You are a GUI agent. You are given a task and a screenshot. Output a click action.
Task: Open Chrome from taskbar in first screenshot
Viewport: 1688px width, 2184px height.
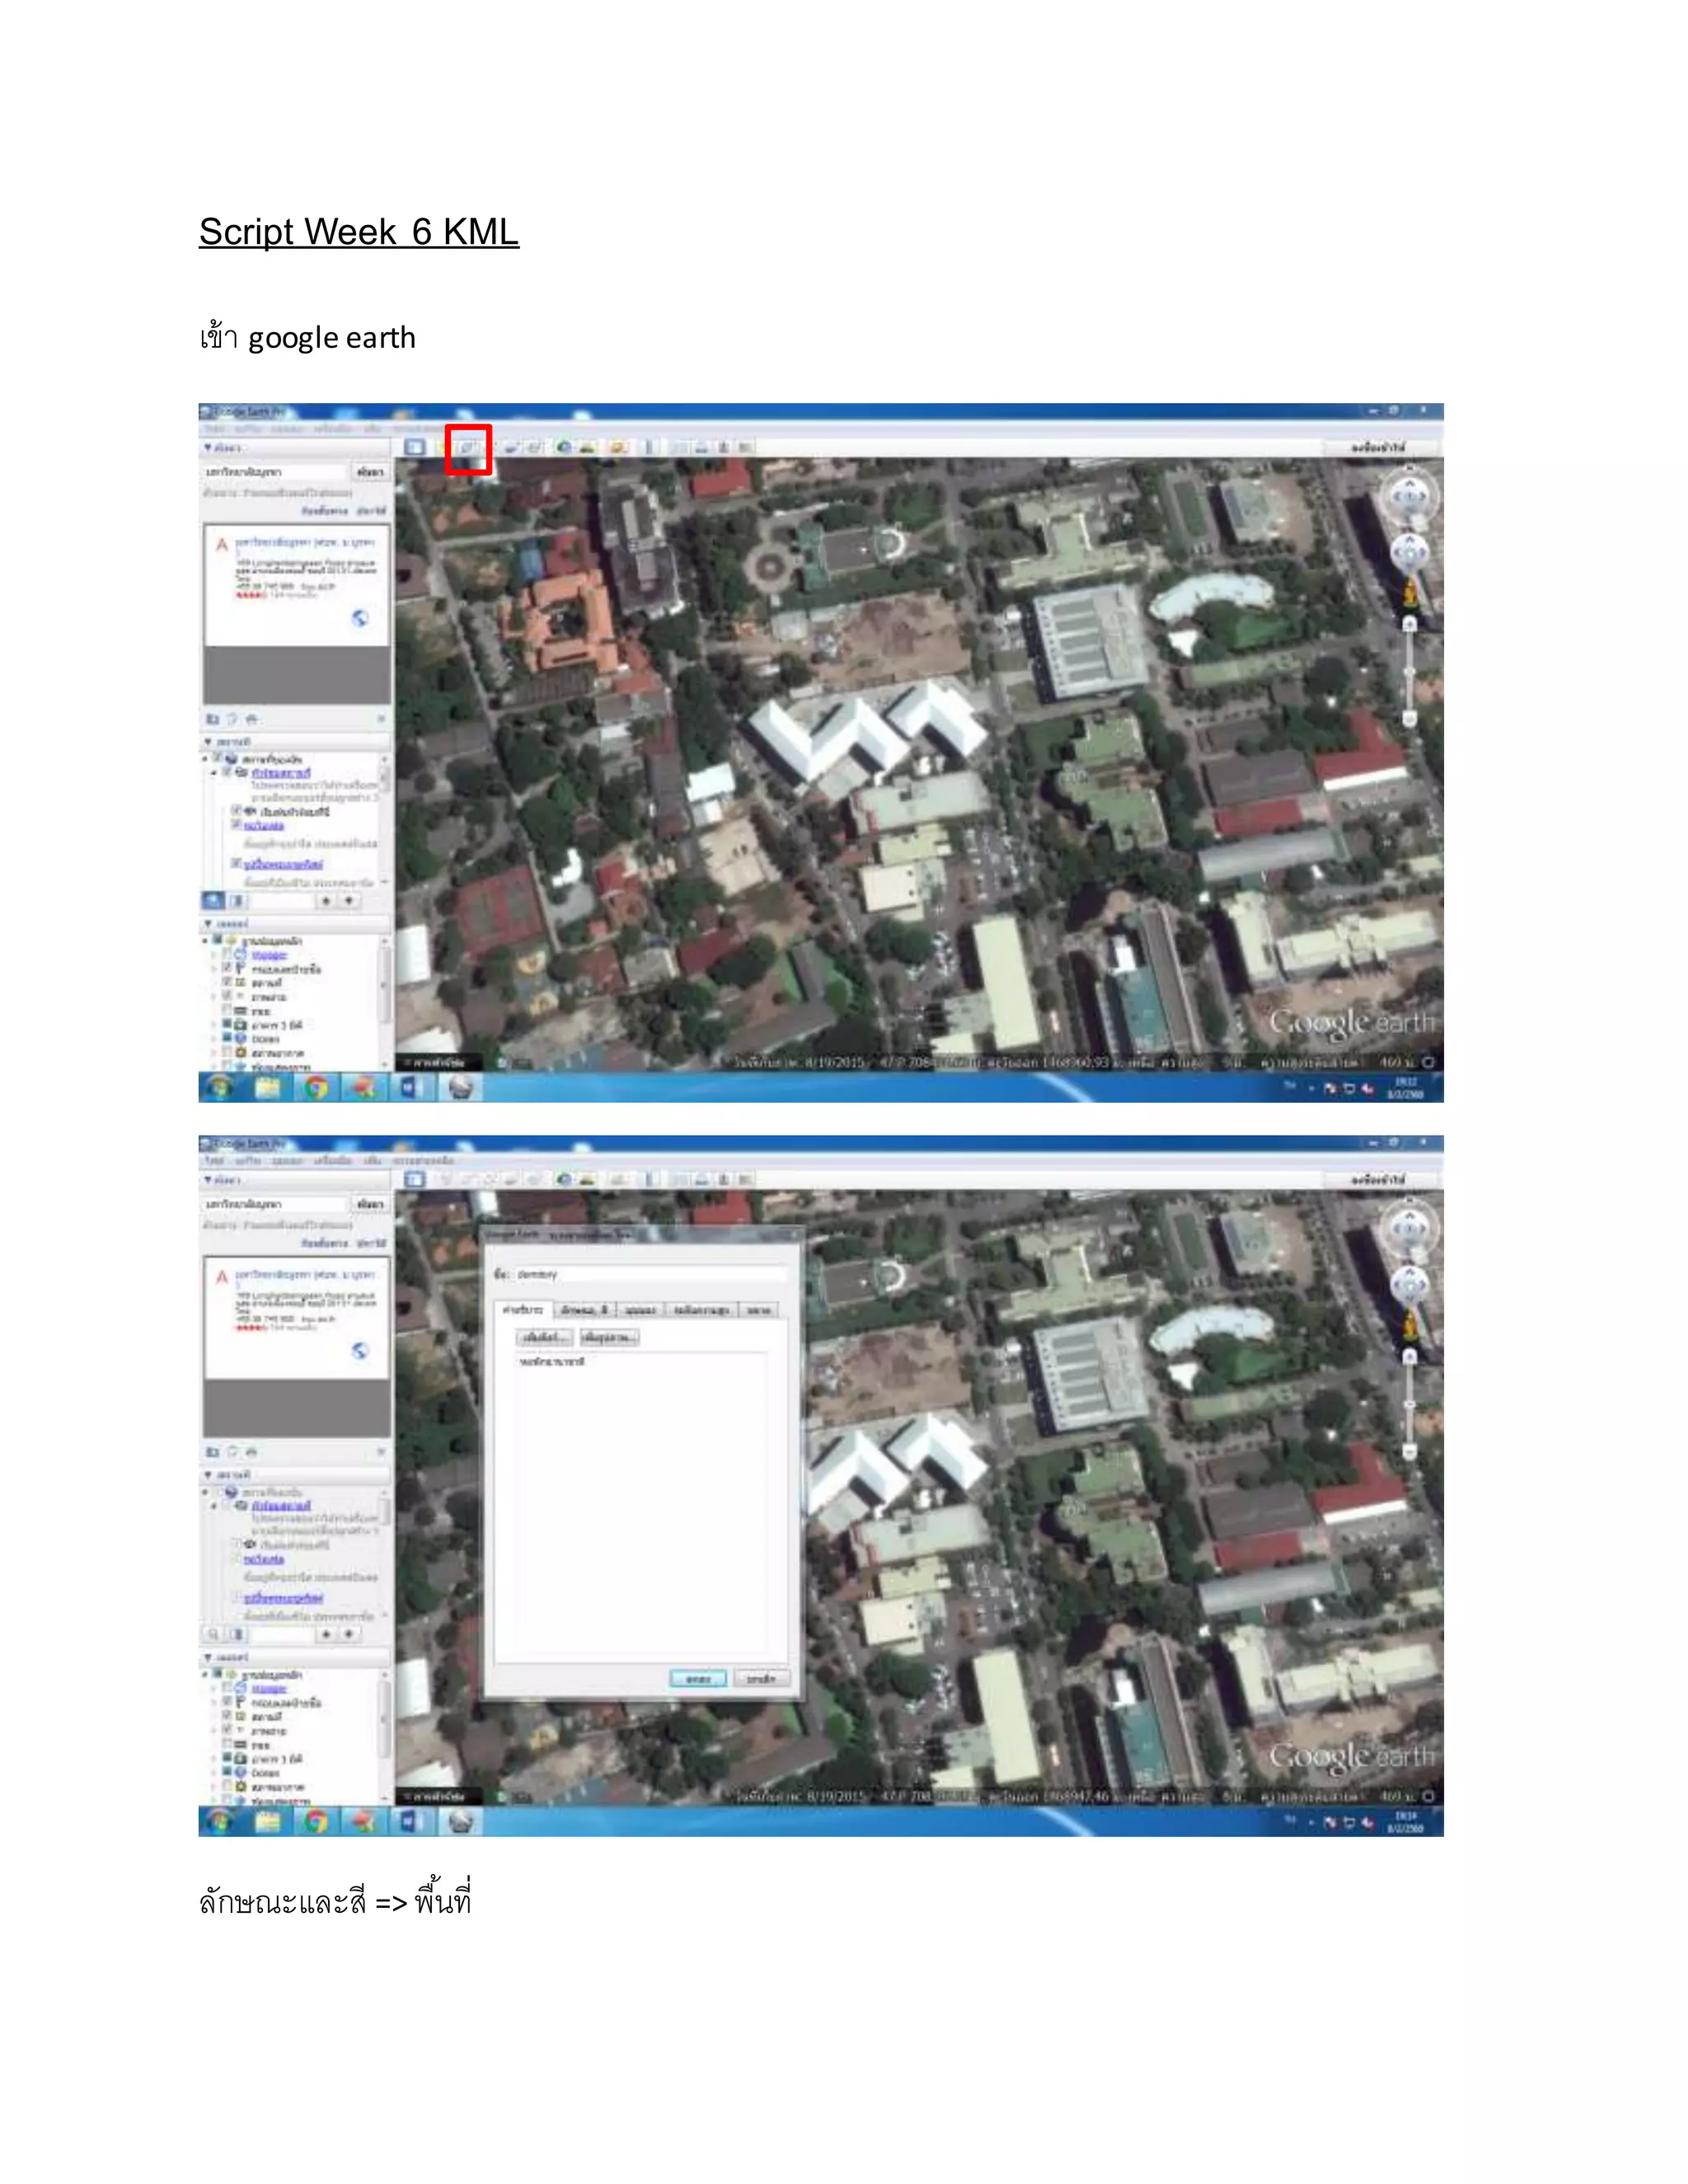point(316,1087)
